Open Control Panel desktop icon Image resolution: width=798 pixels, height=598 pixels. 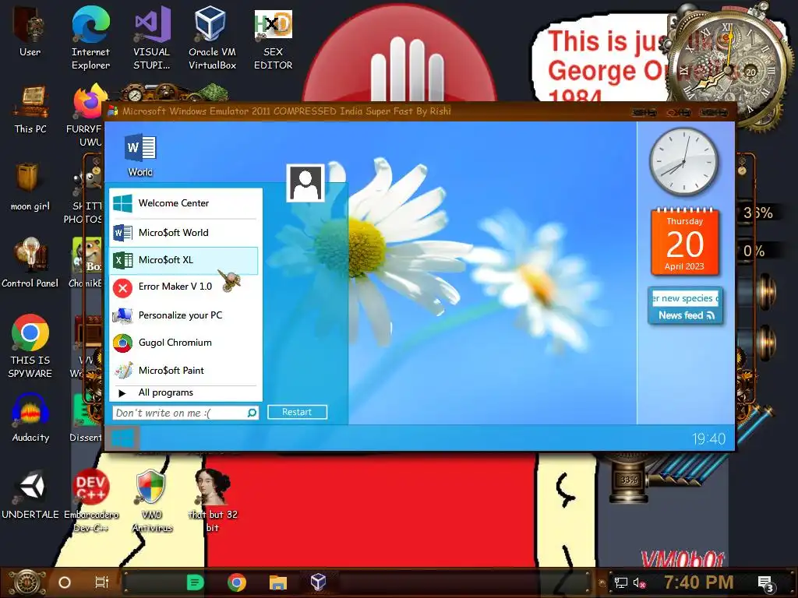point(30,263)
